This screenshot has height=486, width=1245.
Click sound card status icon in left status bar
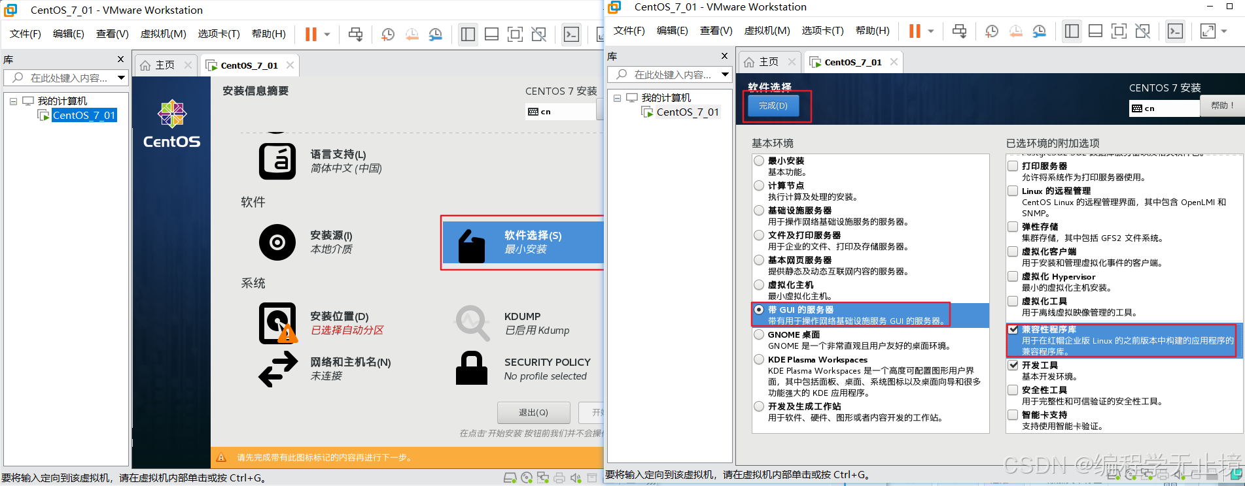[576, 478]
